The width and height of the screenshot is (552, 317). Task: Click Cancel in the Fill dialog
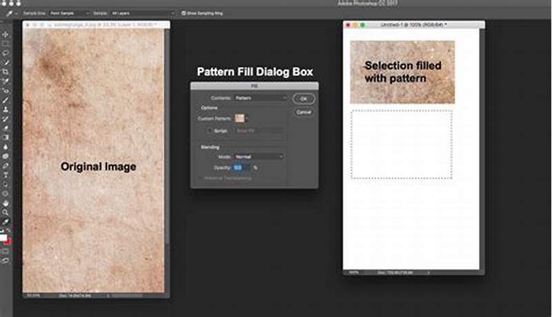point(304,112)
